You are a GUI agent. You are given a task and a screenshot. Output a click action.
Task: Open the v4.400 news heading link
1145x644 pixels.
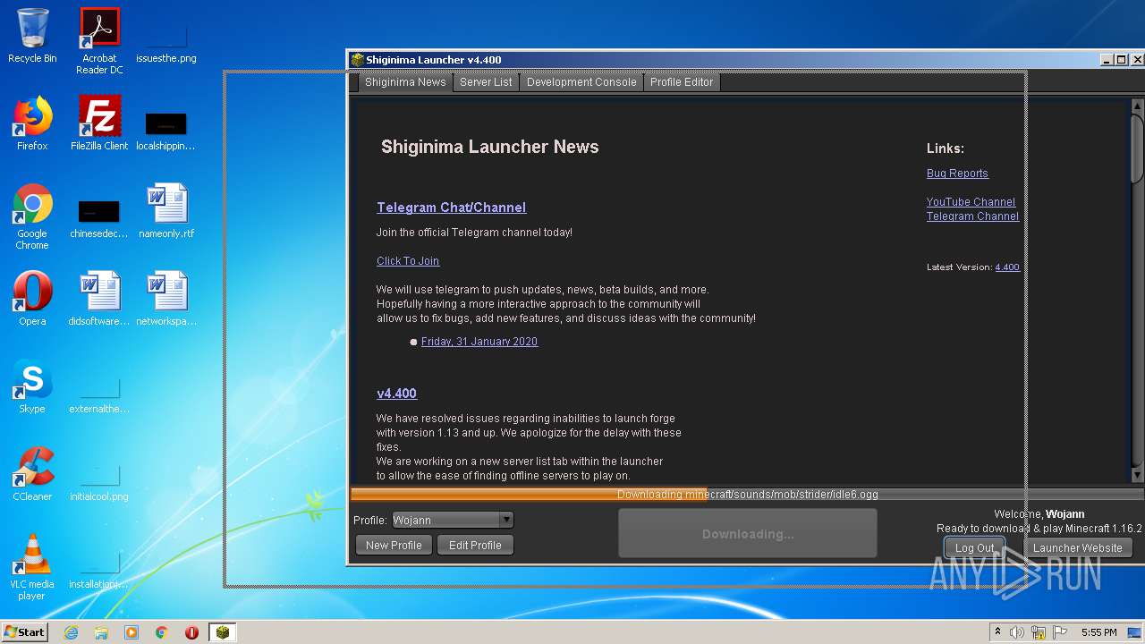396,394
